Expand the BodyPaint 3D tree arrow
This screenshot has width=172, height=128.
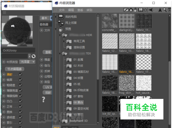60,121
